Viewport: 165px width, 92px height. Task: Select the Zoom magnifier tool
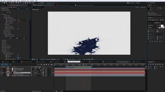pos(6,3)
